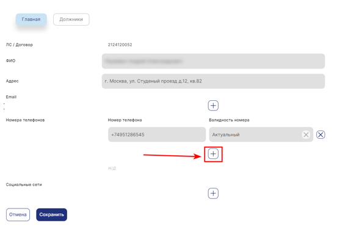
Task: Select the phone number input +74951286545
Action: tap(157, 134)
